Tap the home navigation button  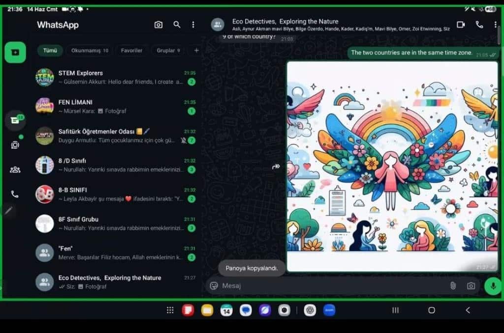pyautogui.click(x=432, y=310)
